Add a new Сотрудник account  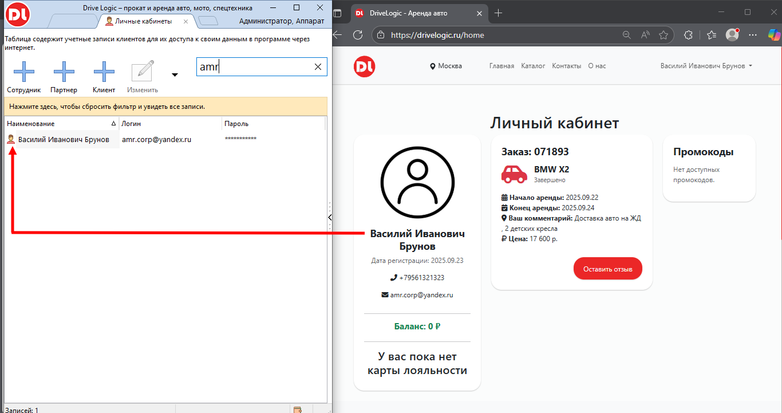coord(24,77)
